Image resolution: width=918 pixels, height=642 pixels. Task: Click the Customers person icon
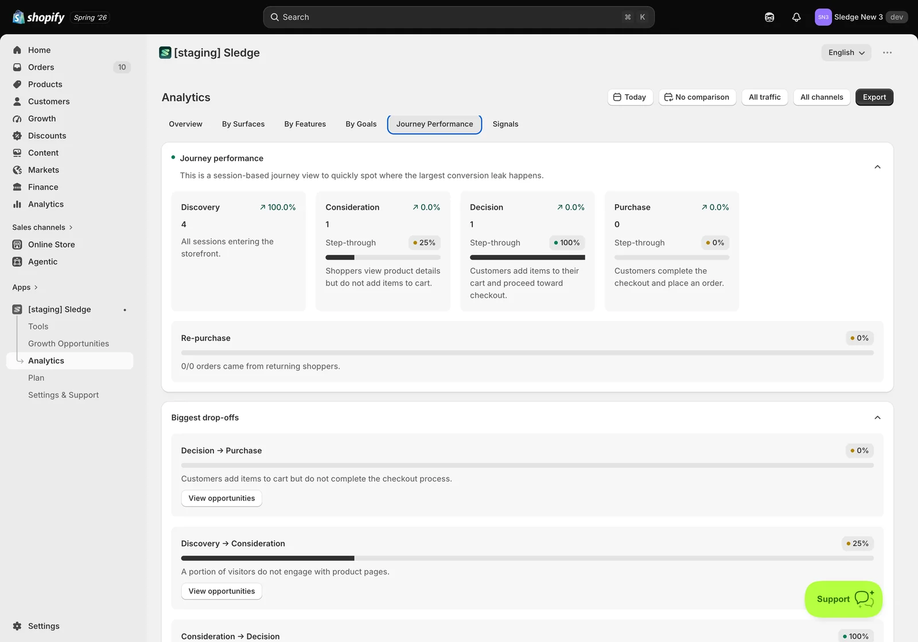pos(17,101)
